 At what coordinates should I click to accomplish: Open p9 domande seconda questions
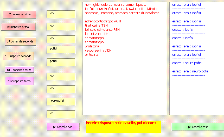point(21,41)
